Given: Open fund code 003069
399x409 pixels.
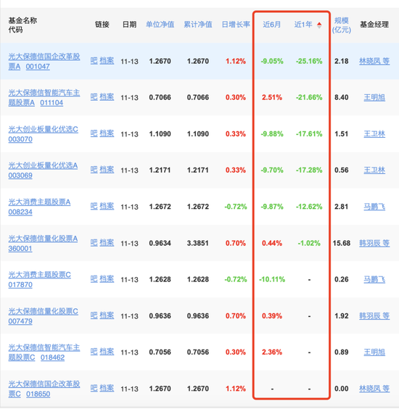Looking at the screenshot, I should (x=20, y=175).
